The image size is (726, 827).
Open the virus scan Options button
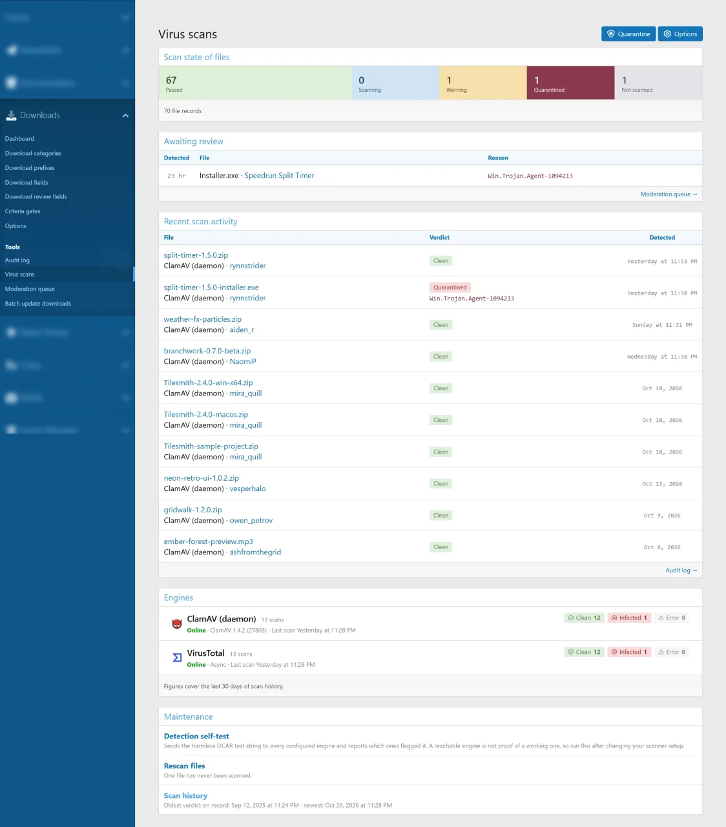coord(680,34)
